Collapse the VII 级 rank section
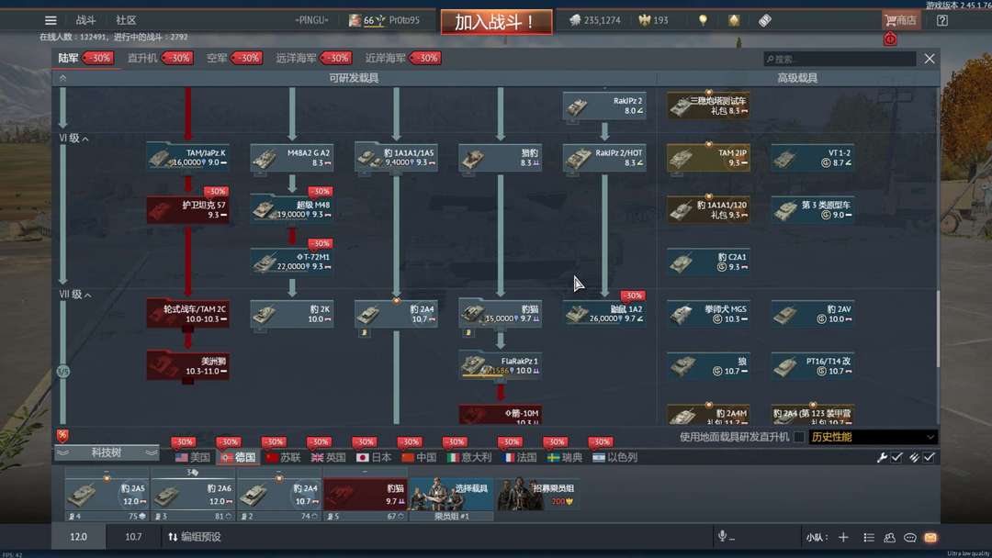Viewport: 992px width, 558px height. pos(75,295)
